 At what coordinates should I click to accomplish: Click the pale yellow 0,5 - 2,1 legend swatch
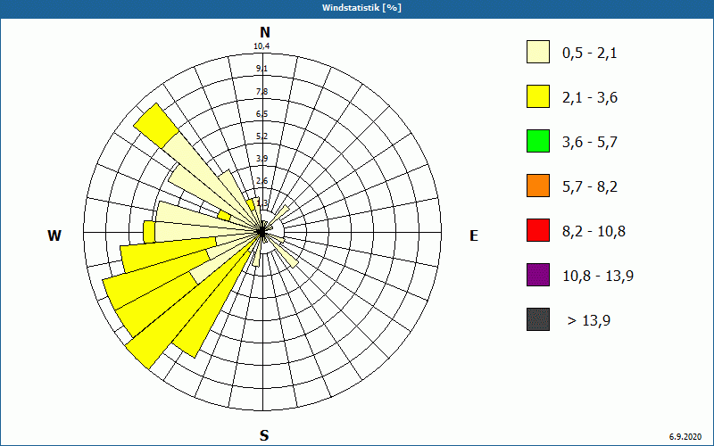[x=538, y=52]
